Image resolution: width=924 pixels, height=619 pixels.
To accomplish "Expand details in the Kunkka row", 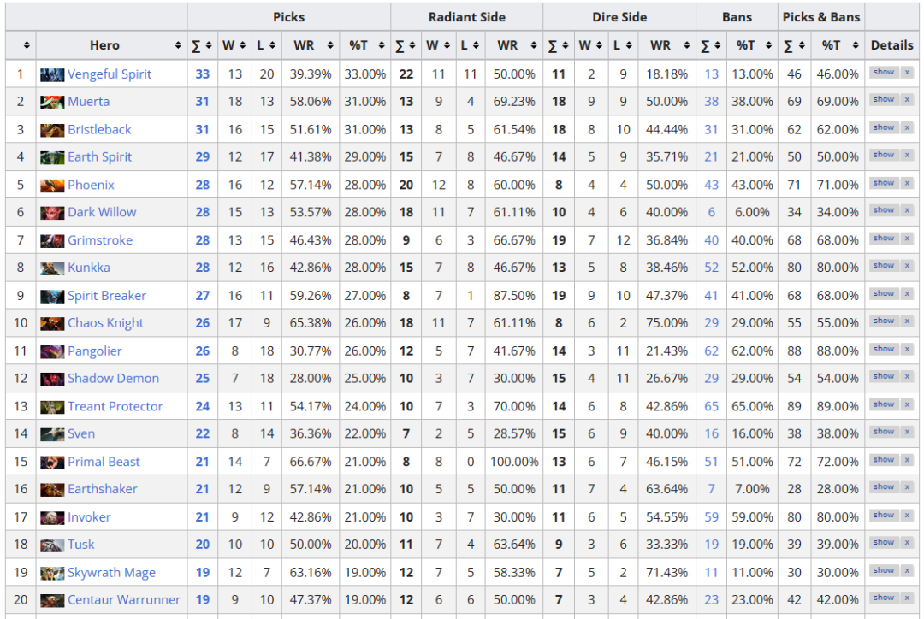I will (884, 266).
